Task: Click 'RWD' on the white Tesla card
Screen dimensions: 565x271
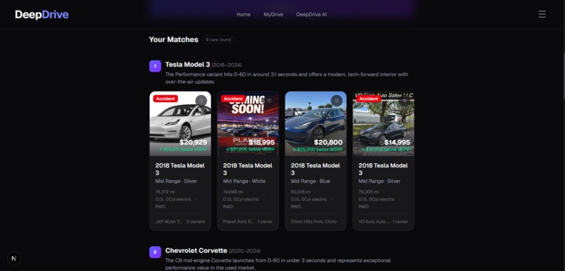Action: point(228,207)
